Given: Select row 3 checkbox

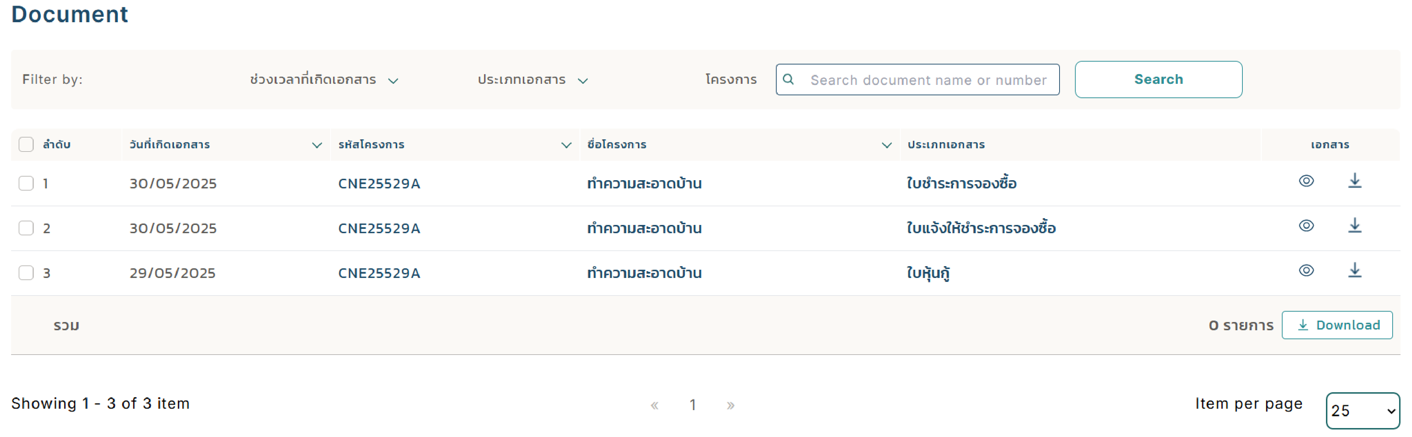Looking at the screenshot, I should click(x=26, y=273).
